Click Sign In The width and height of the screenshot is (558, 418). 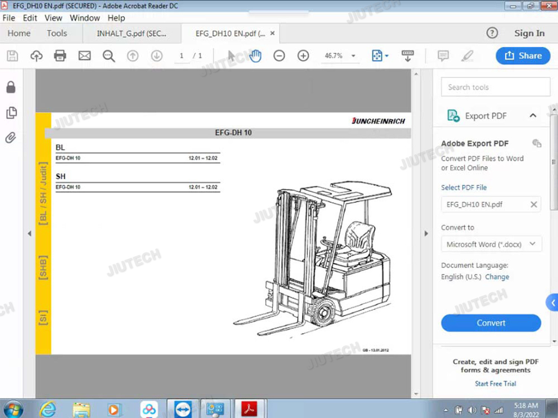pos(529,33)
